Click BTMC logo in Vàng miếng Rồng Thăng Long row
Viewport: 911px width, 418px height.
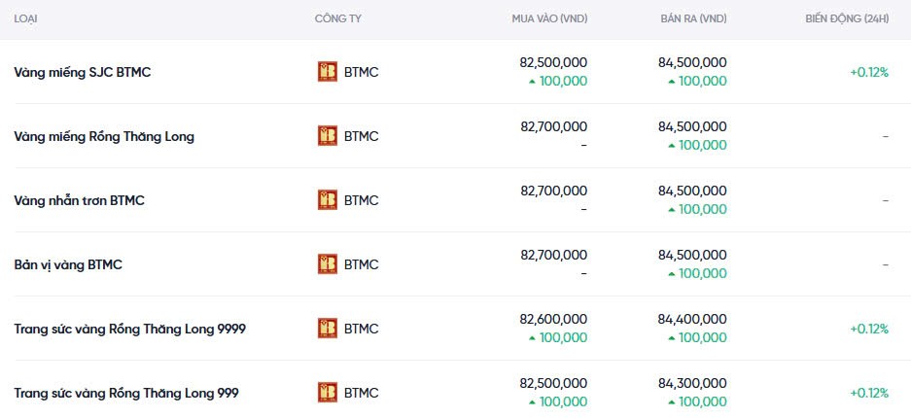(328, 136)
